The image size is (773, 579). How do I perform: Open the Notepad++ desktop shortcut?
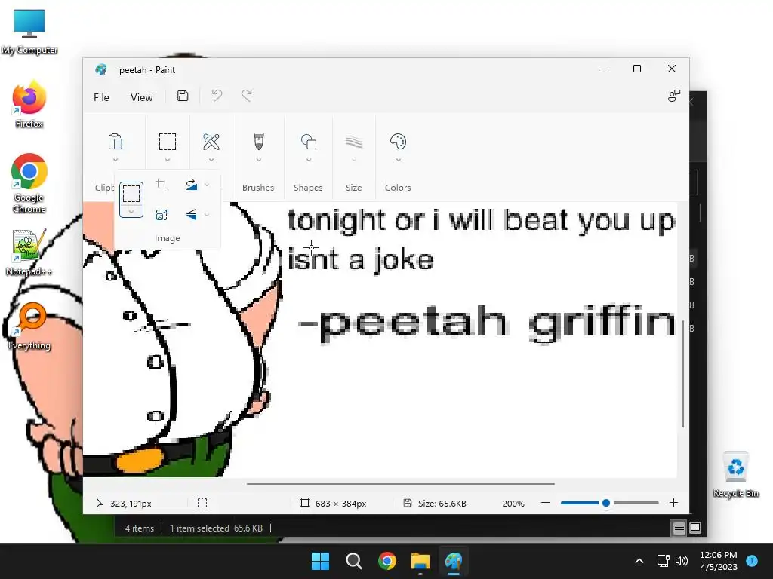click(x=29, y=253)
